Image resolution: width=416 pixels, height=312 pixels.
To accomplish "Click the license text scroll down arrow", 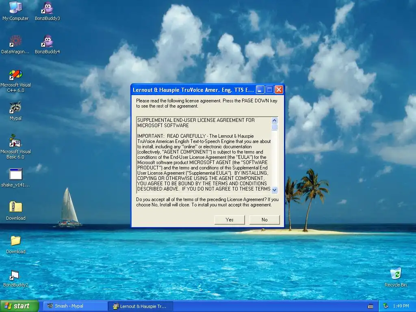I will point(275,190).
